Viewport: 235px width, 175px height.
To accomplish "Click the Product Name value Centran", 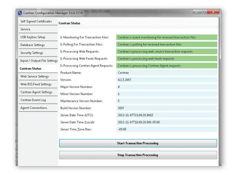I will tap(166, 73).
